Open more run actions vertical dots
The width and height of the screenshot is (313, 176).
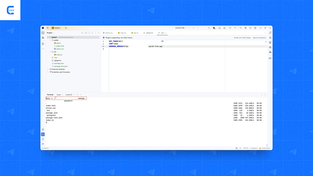(x=198, y=28)
